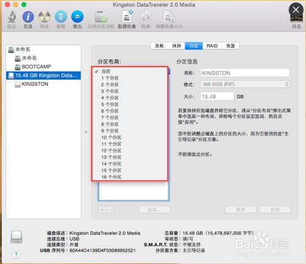Click the 复原 revert button

241,209
